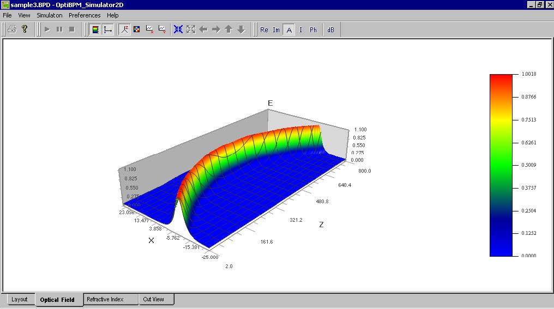
Task: Click the X-cut graph icon
Action: tap(149, 29)
